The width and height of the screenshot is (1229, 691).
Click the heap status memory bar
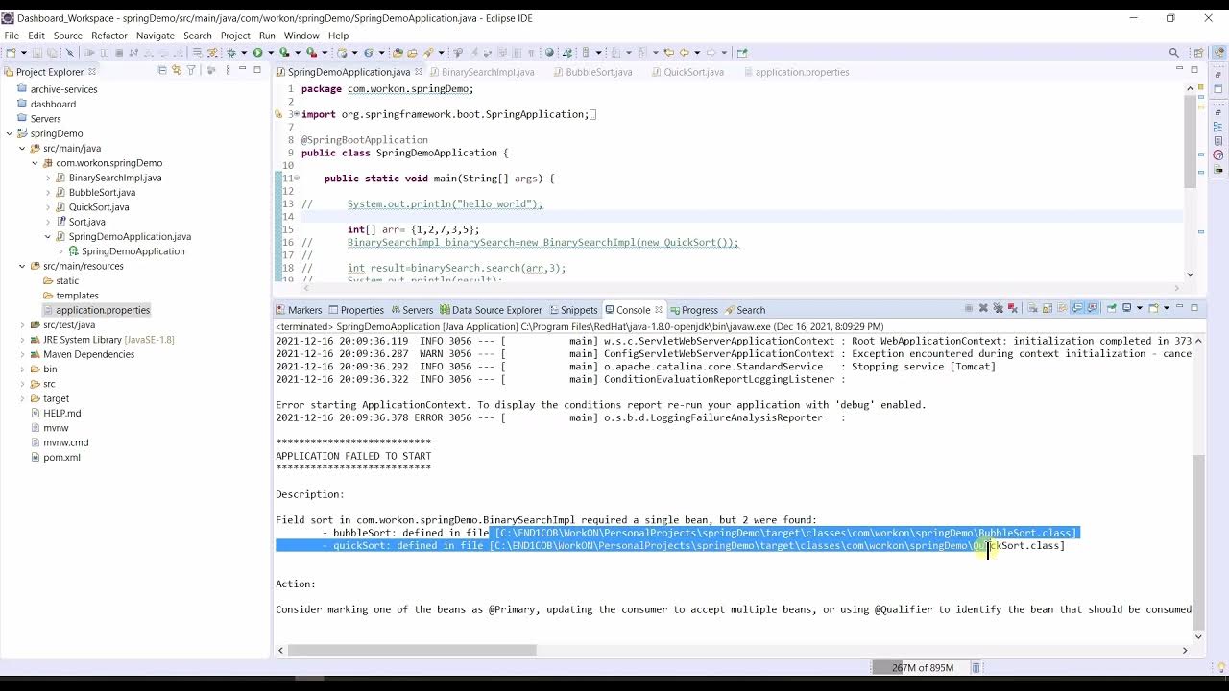coord(919,667)
